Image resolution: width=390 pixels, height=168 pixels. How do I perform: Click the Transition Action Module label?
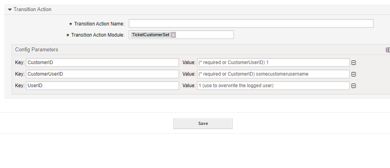point(98,35)
